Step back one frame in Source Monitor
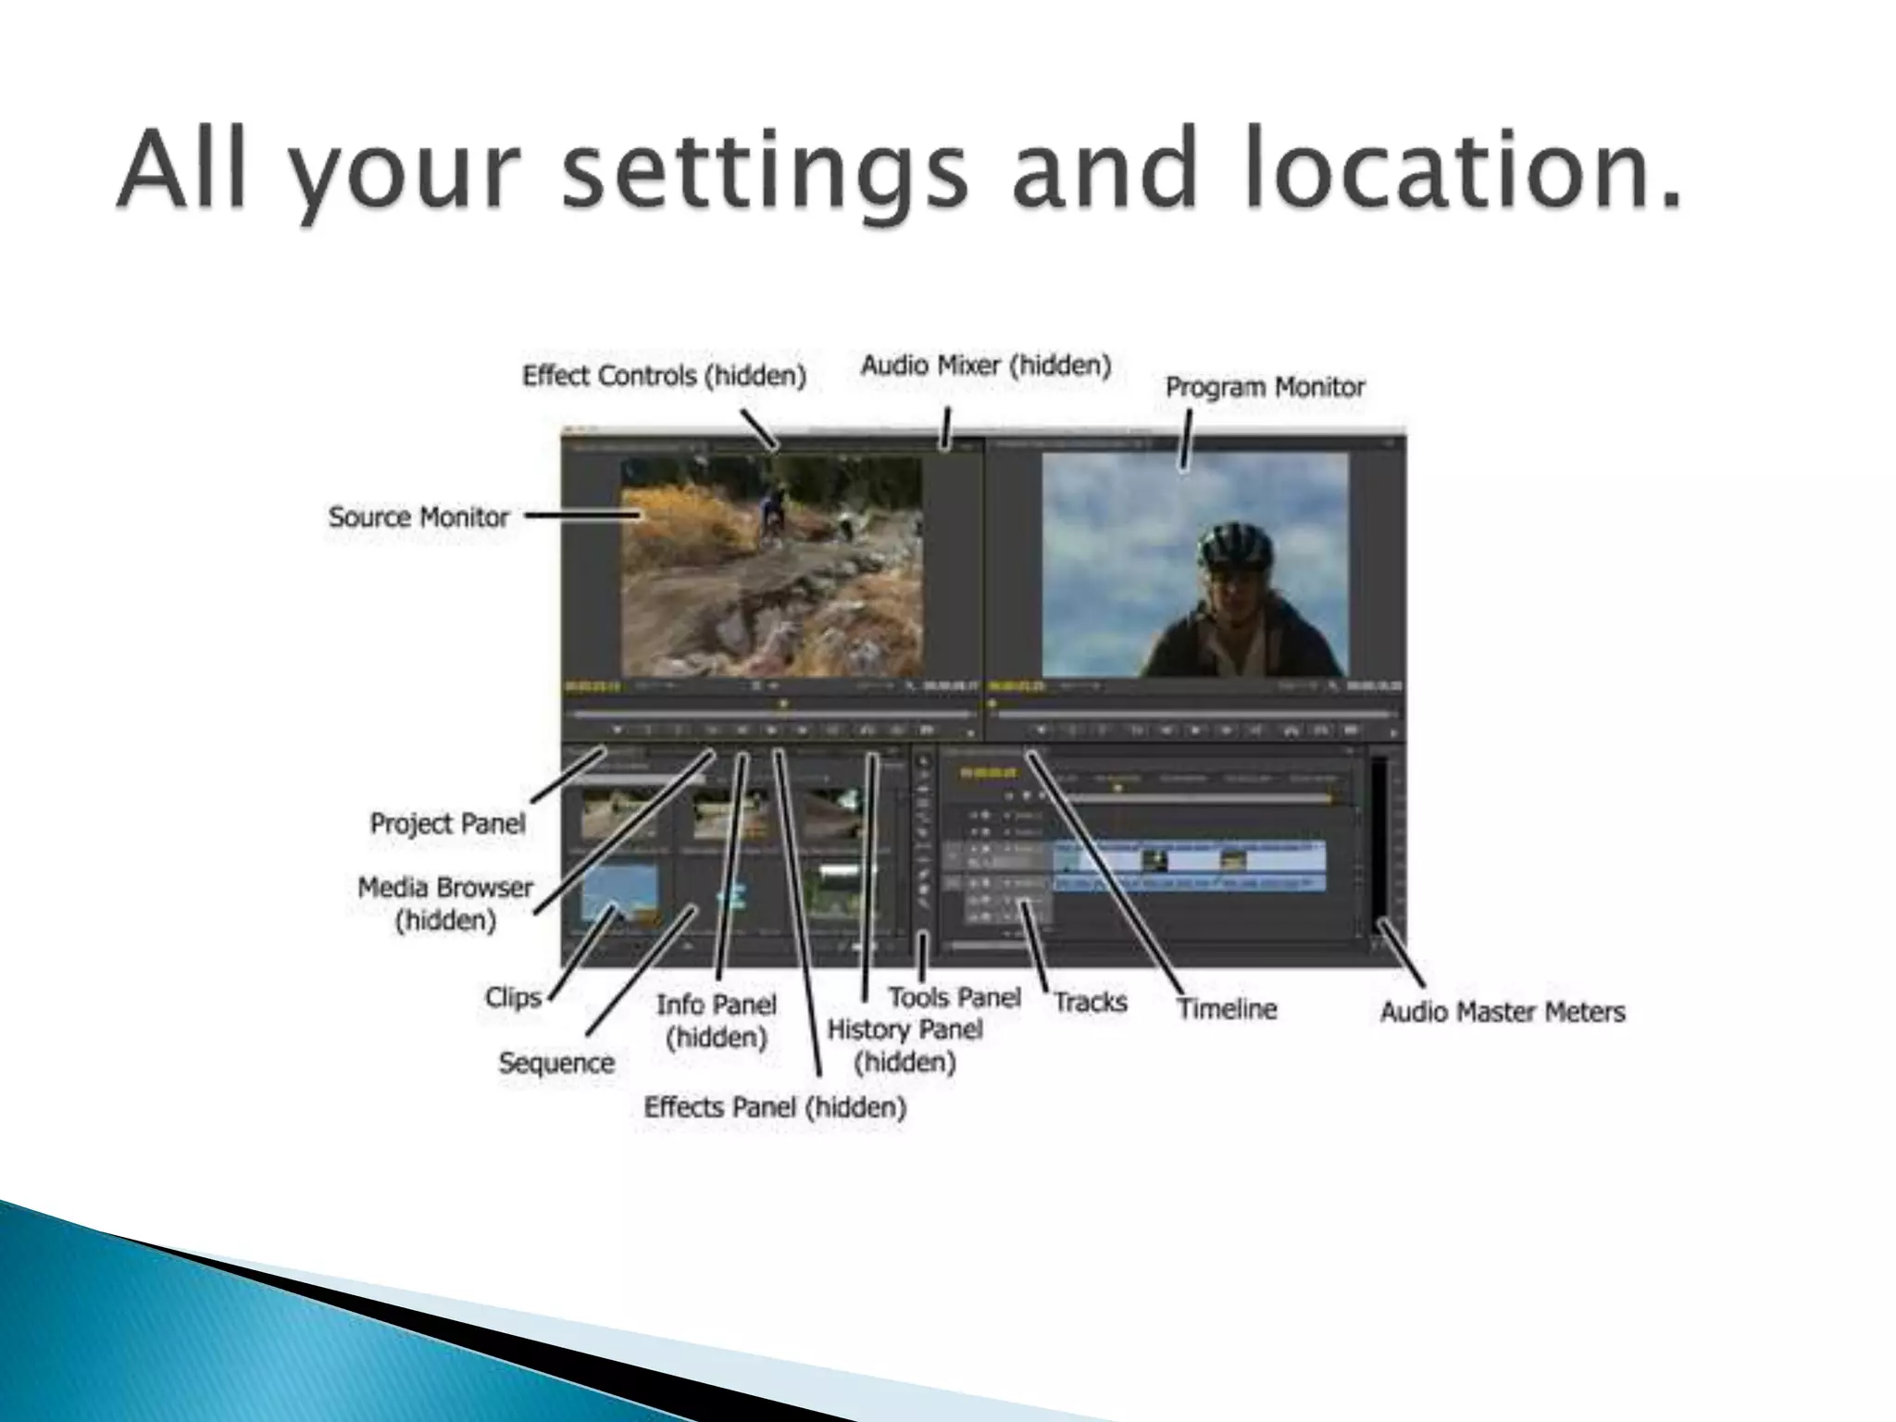This screenshot has height=1422, width=1896. 742,731
